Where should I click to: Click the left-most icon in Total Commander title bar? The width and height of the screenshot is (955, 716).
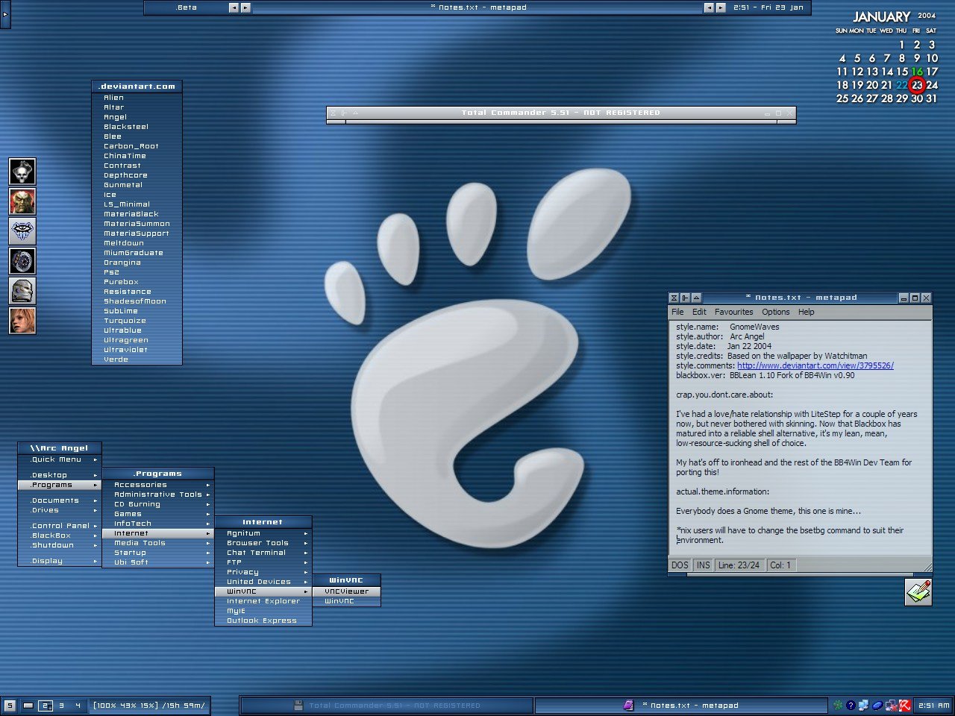point(333,113)
